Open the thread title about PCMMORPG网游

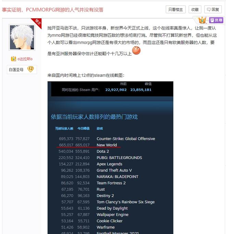click(52, 10)
